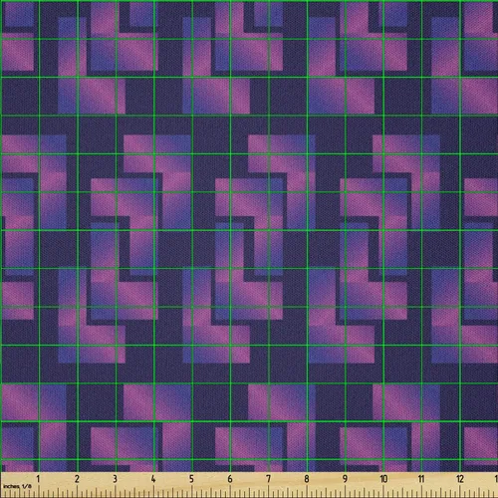The width and height of the screenshot is (498, 498).
Task: Click the number 8 on the ruler
Action: click(x=307, y=479)
